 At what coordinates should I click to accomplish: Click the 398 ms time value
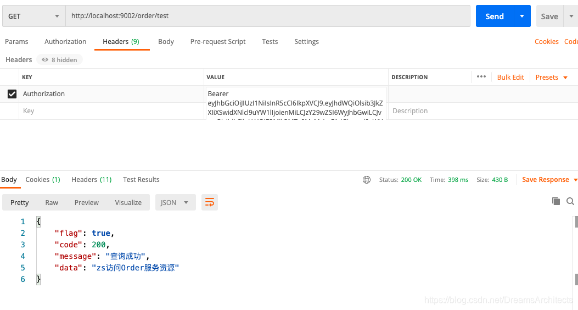(x=458, y=180)
